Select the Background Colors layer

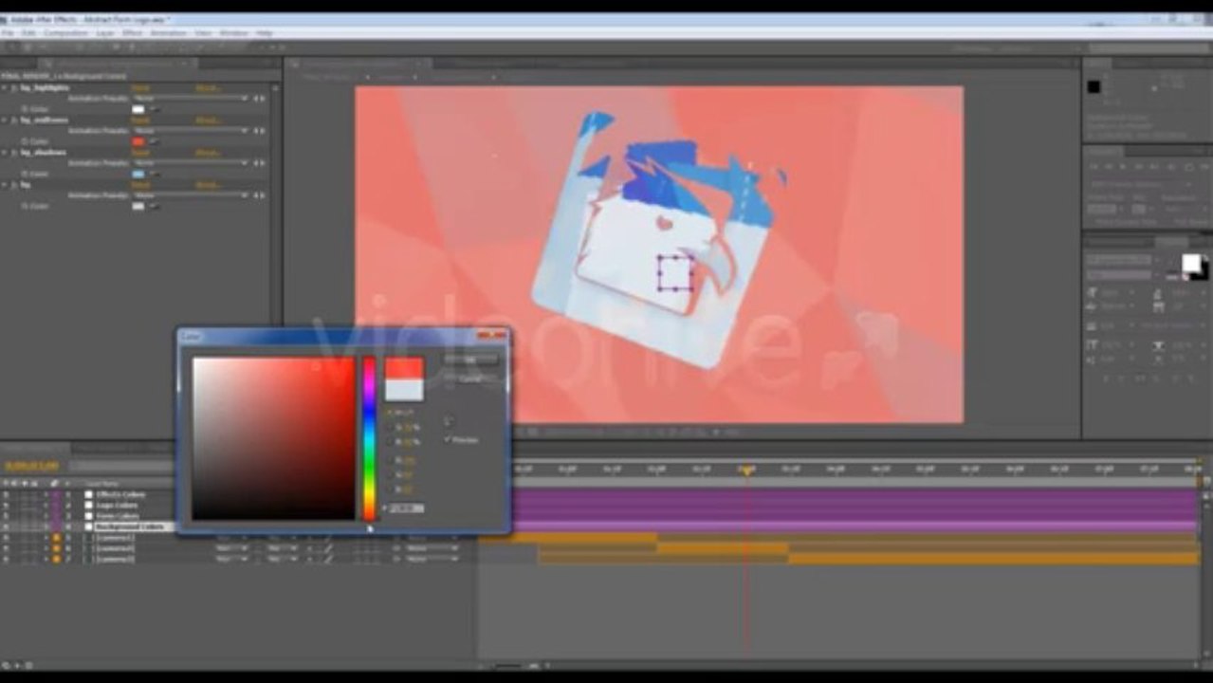click(x=130, y=526)
